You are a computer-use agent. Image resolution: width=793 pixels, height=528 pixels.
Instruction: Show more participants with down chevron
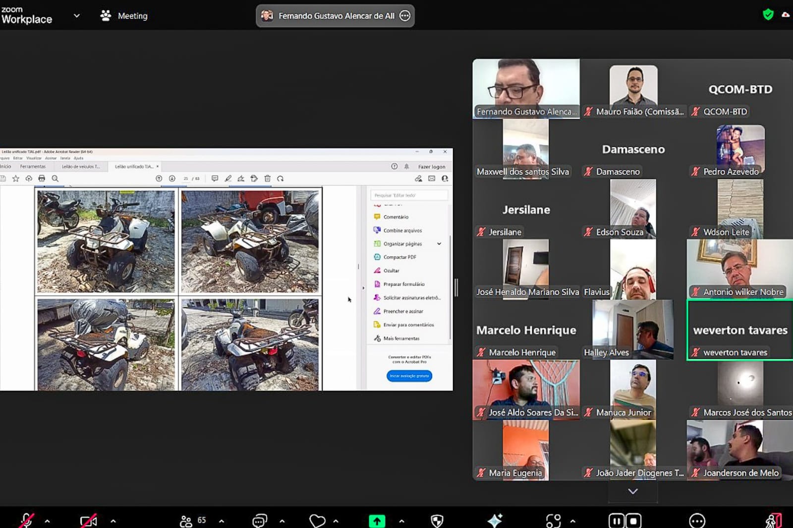tap(633, 491)
